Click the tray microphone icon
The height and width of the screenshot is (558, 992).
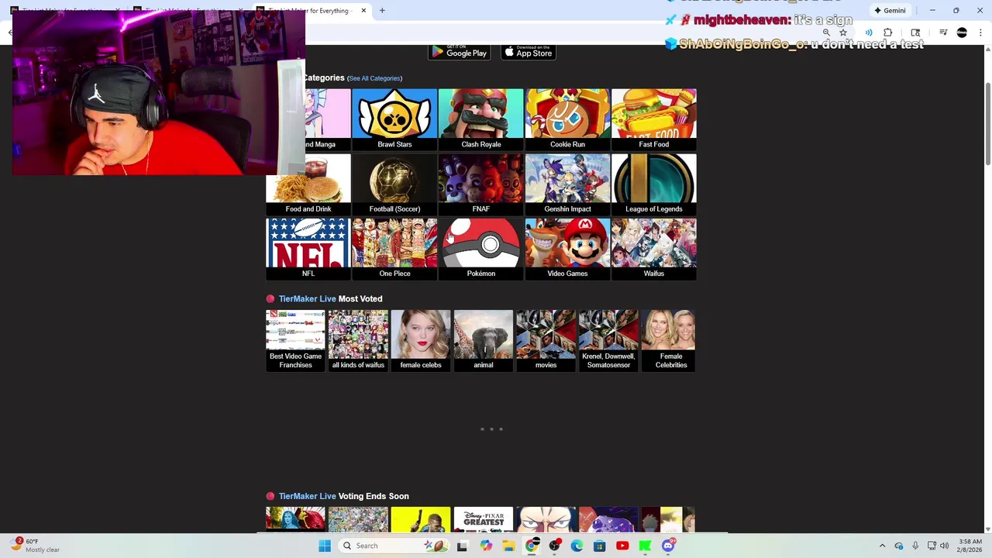(x=915, y=546)
